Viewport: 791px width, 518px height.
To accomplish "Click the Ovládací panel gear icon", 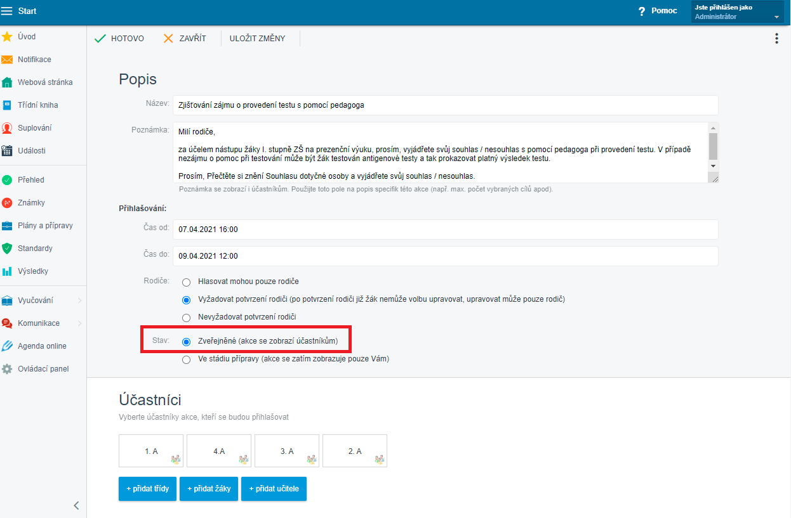I will [7, 369].
